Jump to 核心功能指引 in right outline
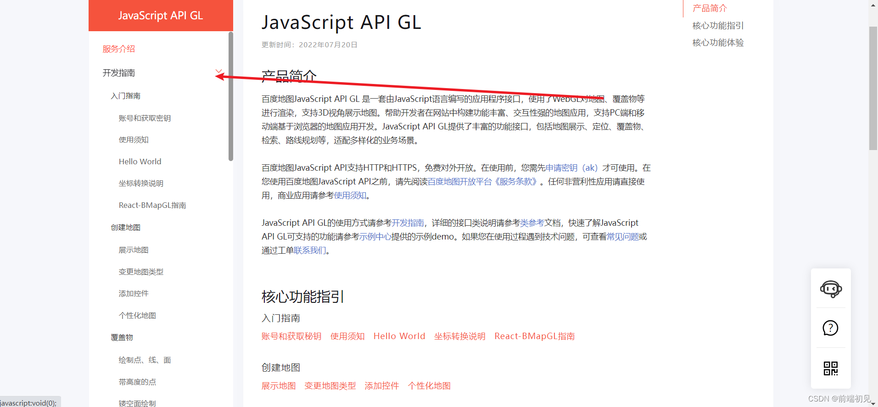Screen dimensions: 878x407 718,26
